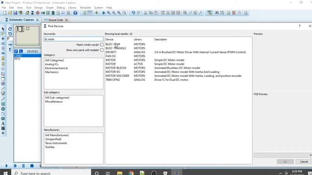Click the Step simulation button
The image size is (312, 175).
click(x=15, y=166)
